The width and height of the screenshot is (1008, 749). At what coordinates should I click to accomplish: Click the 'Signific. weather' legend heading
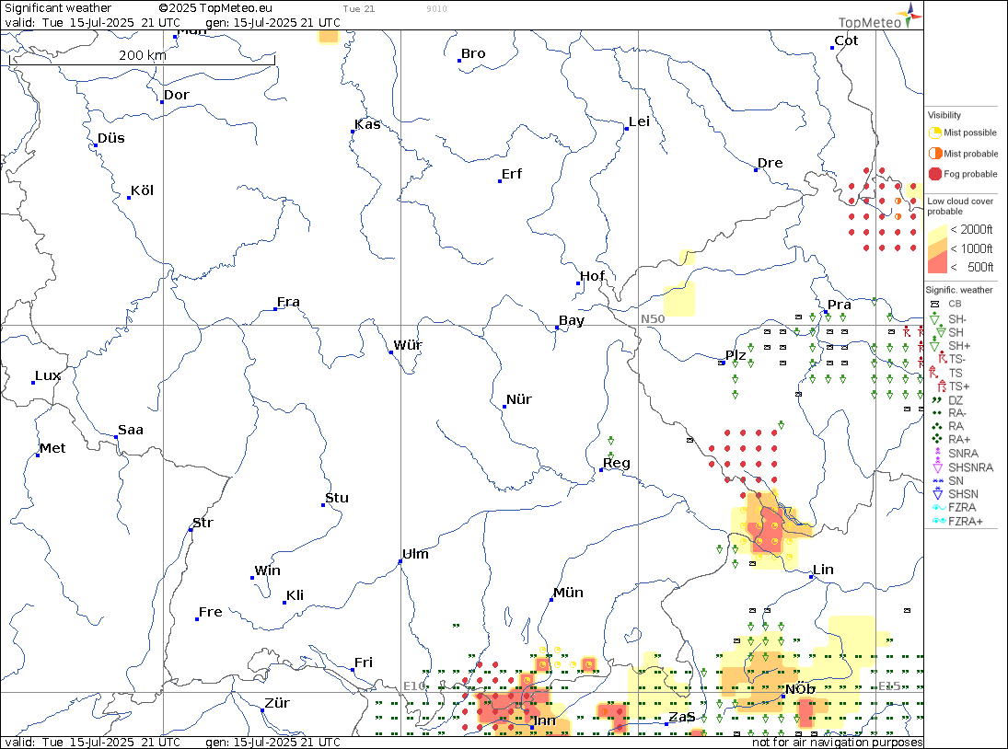[x=959, y=290]
